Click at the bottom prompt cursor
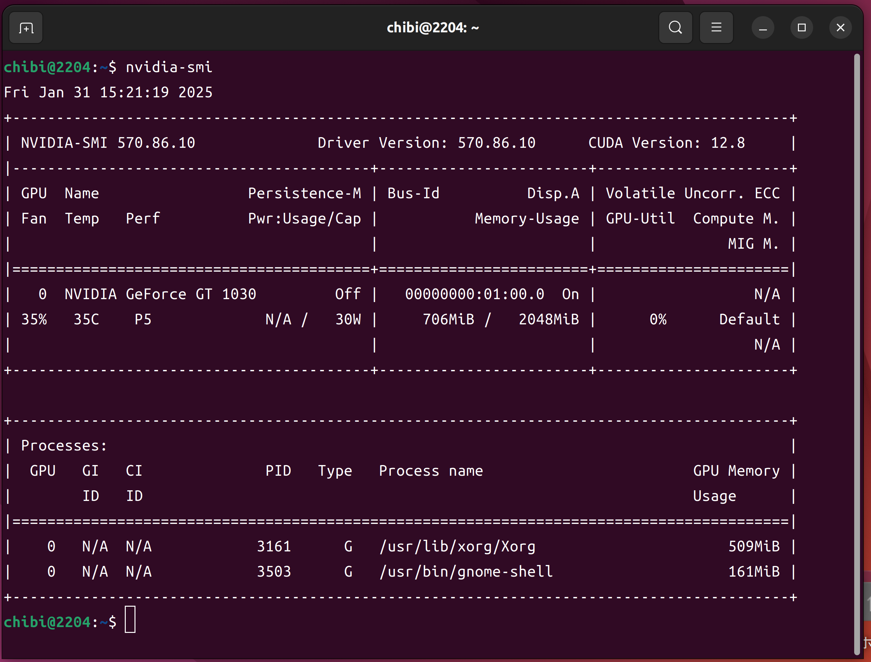 [x=130, y=619]
